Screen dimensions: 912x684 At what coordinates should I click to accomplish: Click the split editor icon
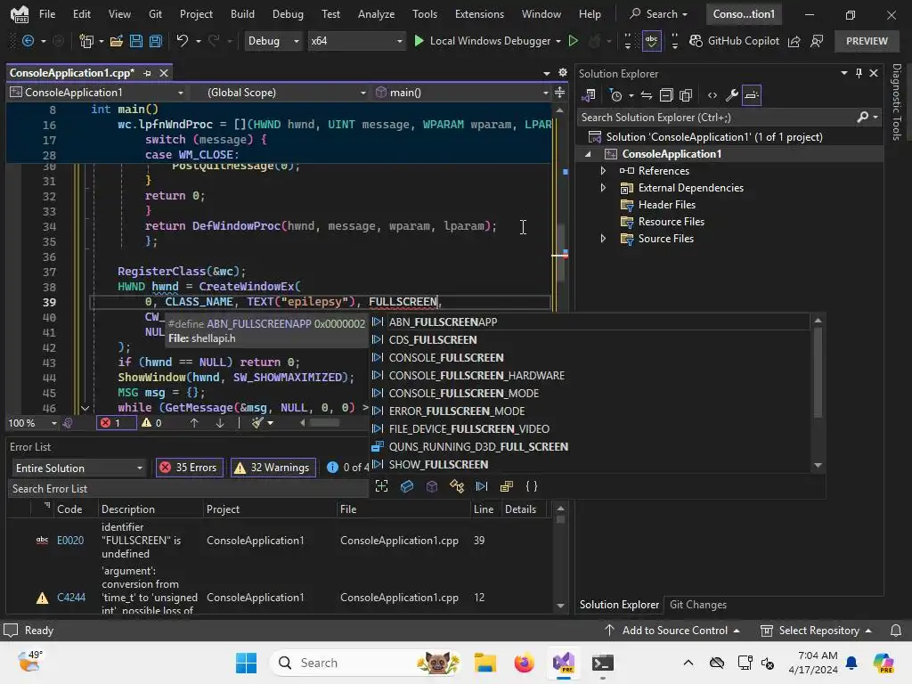[x=559, y=93]
